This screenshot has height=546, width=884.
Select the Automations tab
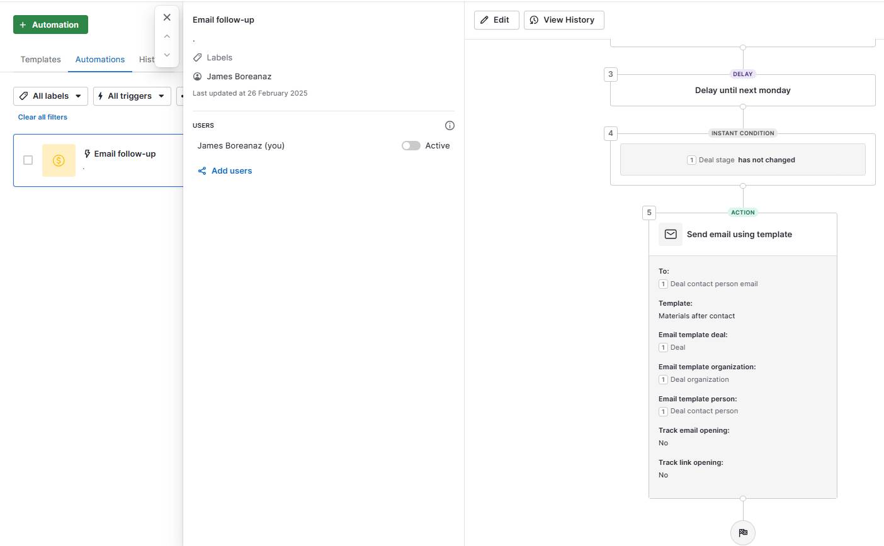point(100,60)
